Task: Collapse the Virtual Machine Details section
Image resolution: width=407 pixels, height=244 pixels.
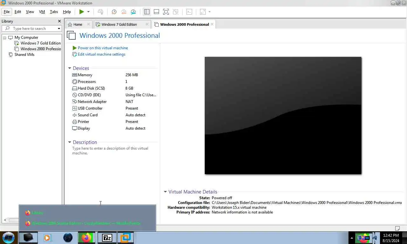Action: pyautogui.click(x=165, y=192)
